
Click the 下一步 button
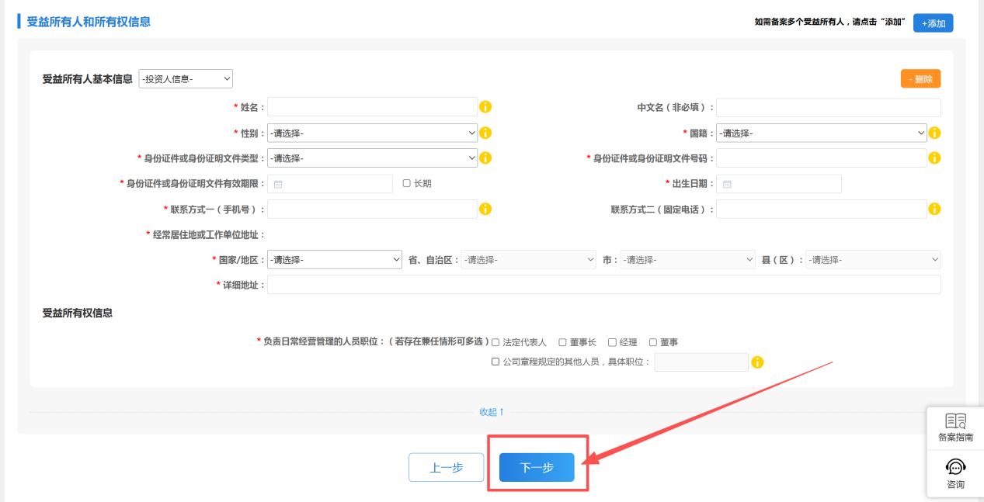click(537, 468)
